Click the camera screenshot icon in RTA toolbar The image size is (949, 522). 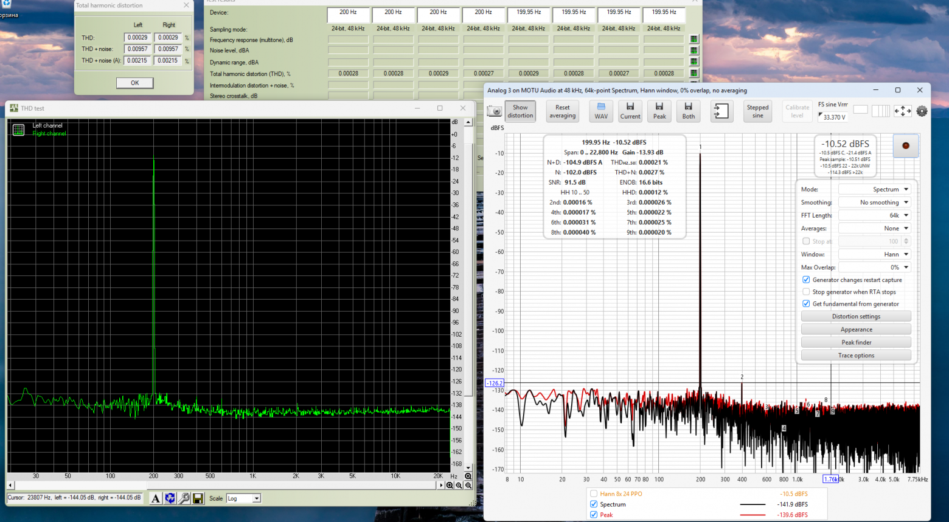click(x=495, y=111)
